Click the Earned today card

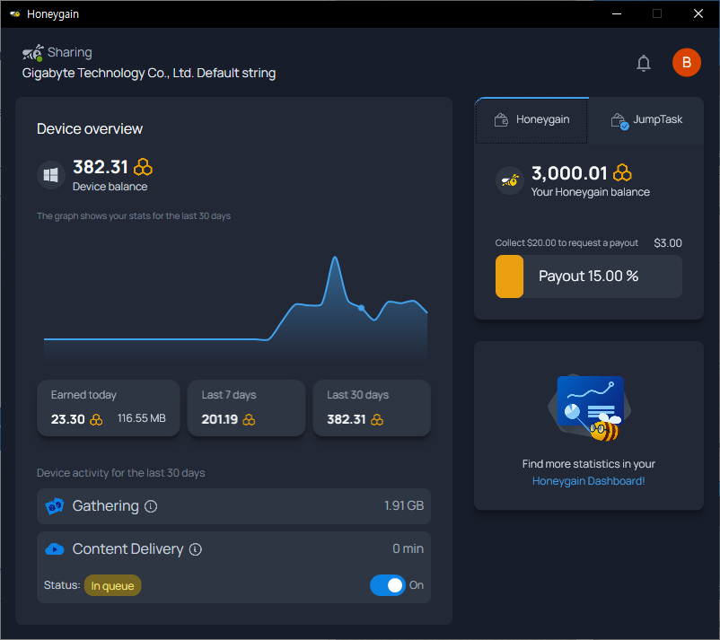(x=109, y=408)
